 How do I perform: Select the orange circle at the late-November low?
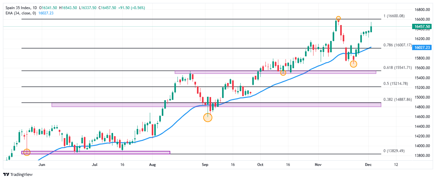(353, 64)
